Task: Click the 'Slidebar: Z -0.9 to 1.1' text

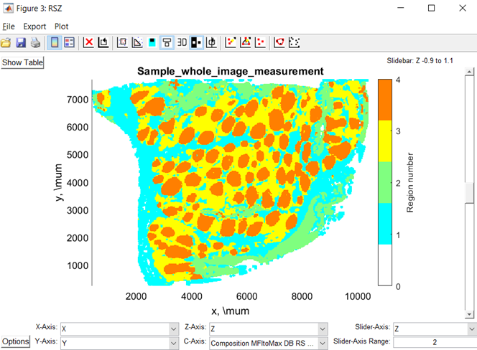Action: 420,61
